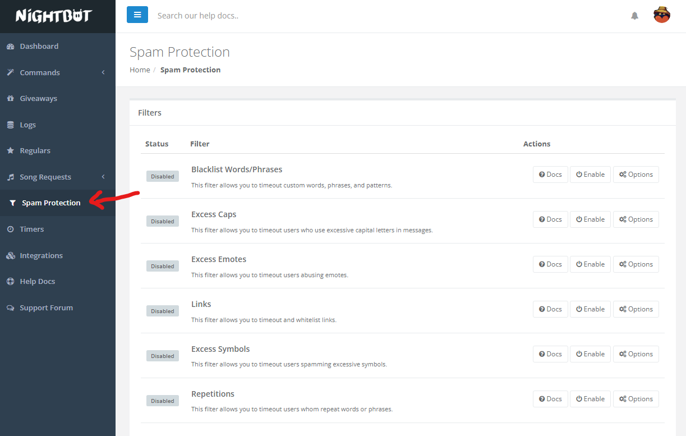686x436 pixels.
Task: Open the user avatar profile menu
Action: [x=662, y=15]
